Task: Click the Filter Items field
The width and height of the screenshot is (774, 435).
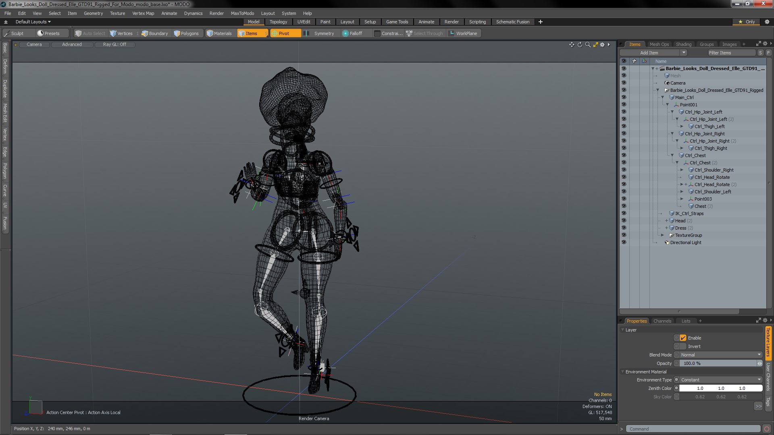Action: (x=732, y=53)
